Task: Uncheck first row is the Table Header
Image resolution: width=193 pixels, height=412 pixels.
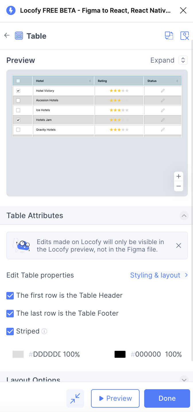Action: click(10, 295)
